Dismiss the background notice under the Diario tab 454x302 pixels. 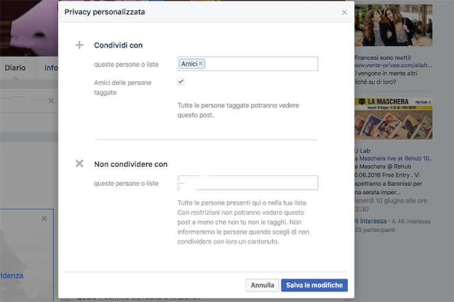(51, 100)
